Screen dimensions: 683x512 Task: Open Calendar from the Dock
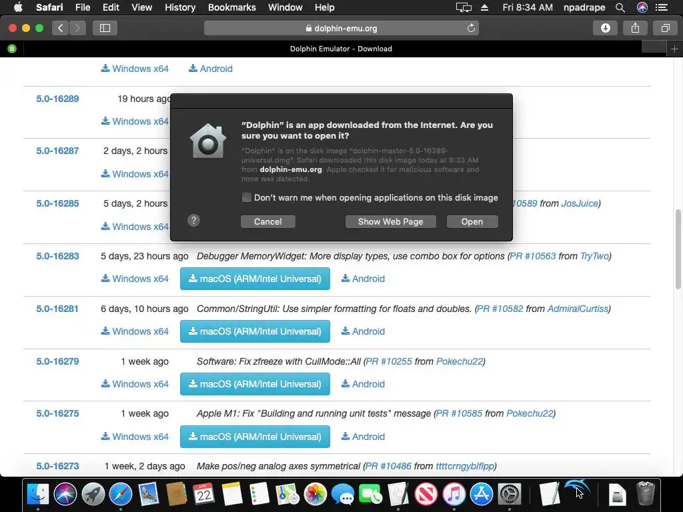204,494
